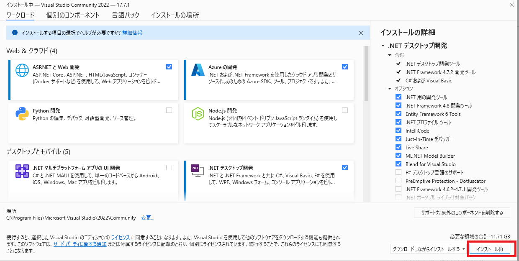Click the Azure logo icon
Image resolution: width=519 pixels, height=261 pixels.
pos(198,70)
